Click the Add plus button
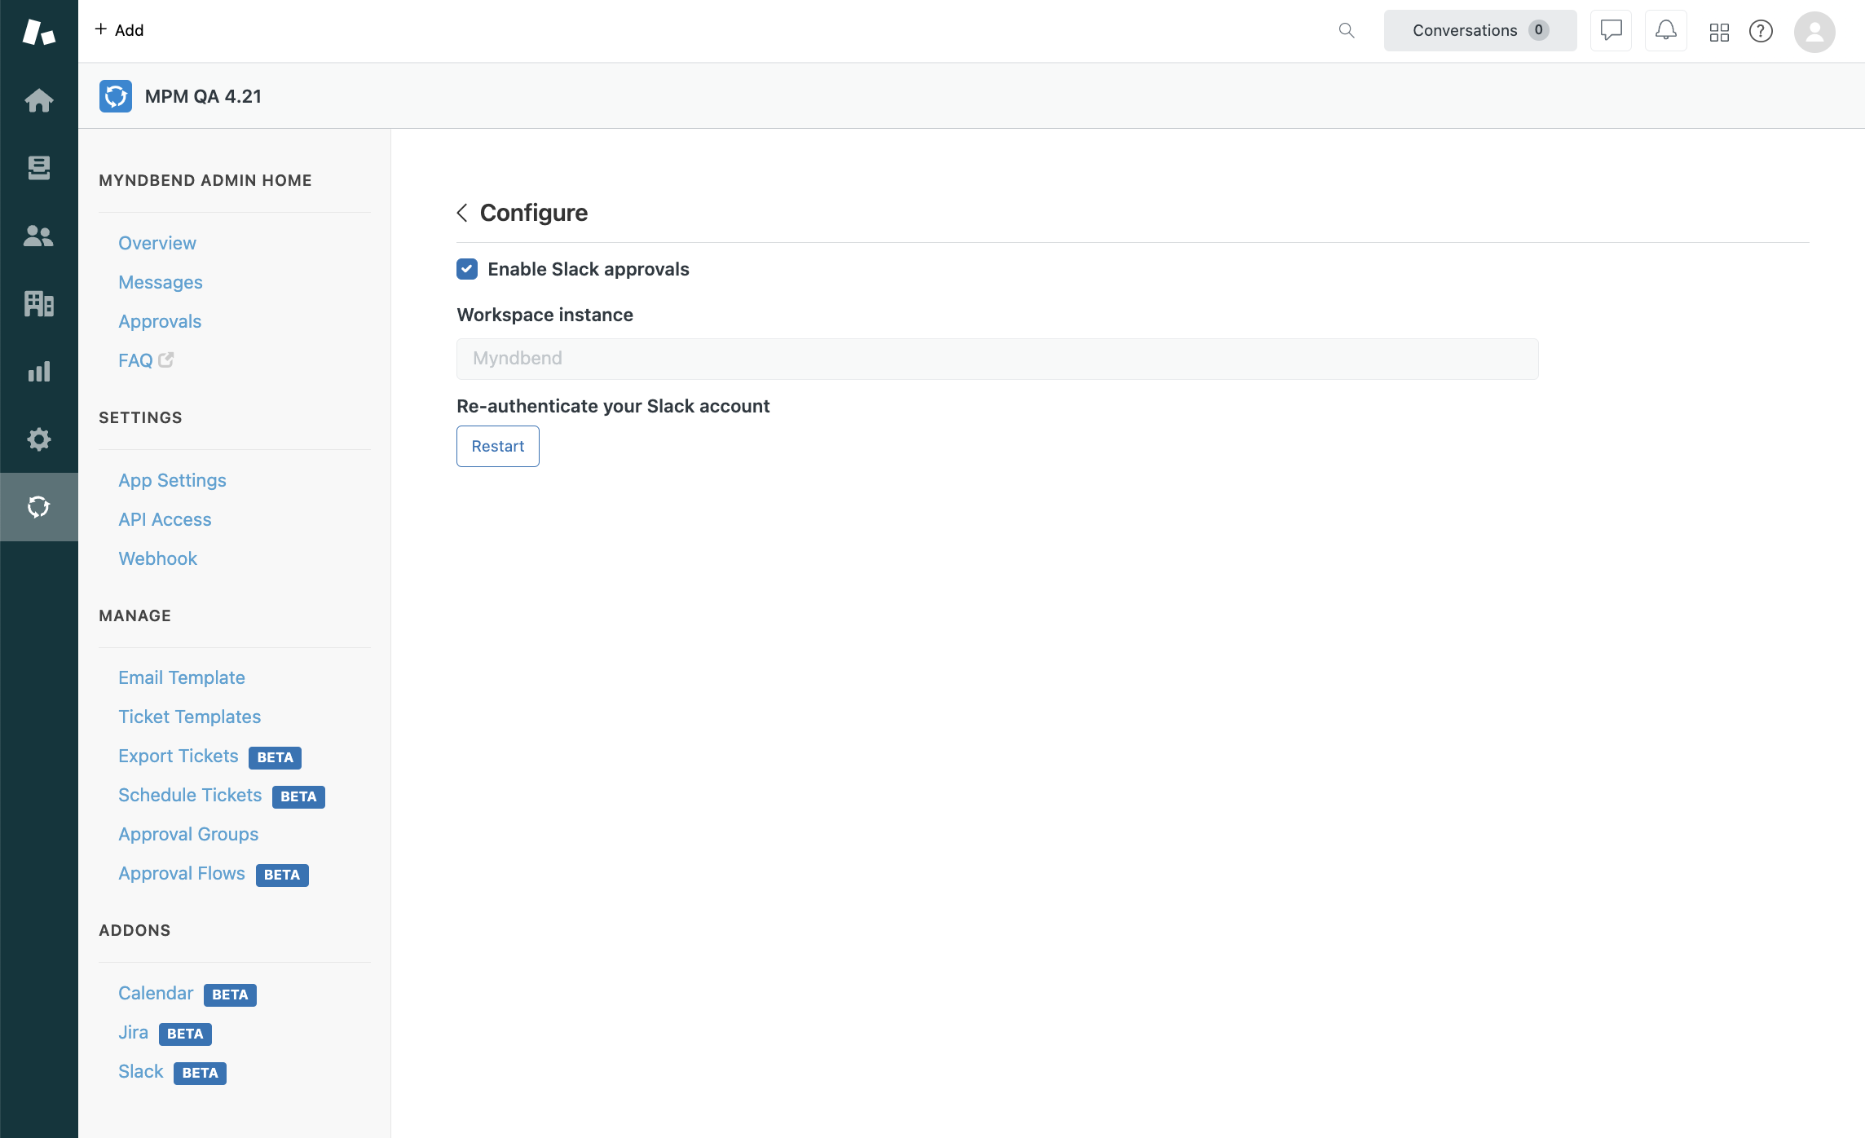This screenshot has width=1865, height=1138. 119,30
